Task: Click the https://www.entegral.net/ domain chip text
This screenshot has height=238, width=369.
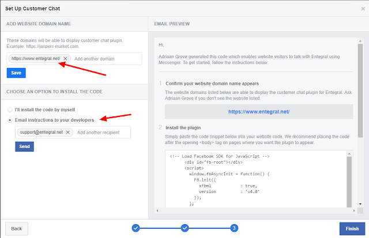Action: pyautogui.click(x=36, y=59)
